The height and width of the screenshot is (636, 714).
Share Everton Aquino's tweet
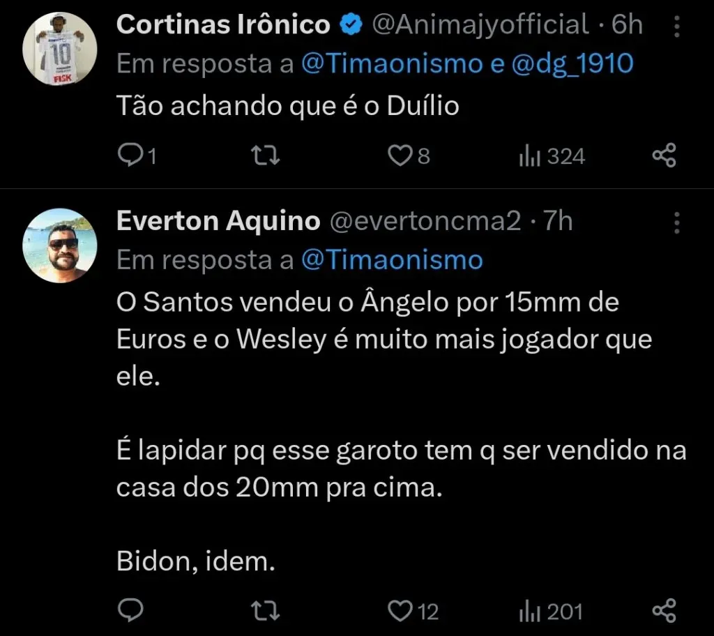pyautogui.click(x=664, y=611)
